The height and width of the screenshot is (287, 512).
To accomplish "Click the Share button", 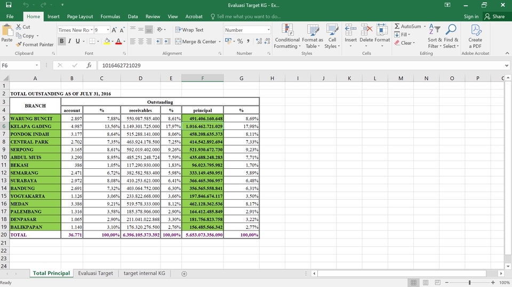I will tap(494, 17).
